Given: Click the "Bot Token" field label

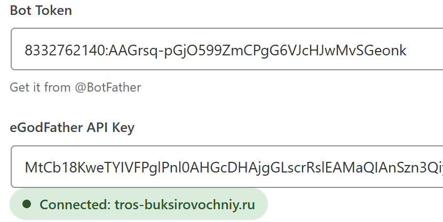Looking at the screenshot, I should pyautogui.click(x=41, y=11).
